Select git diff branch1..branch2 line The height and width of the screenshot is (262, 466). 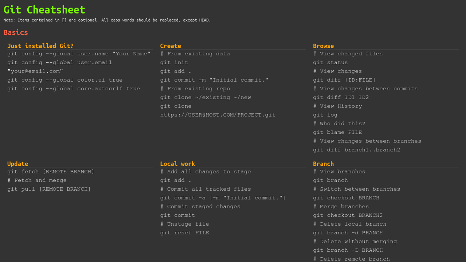coord(356,150)
